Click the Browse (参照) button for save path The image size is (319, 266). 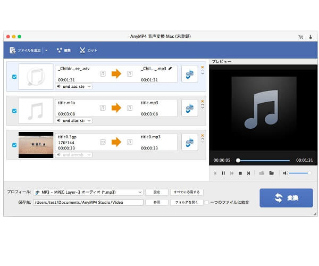coord(157,202)
